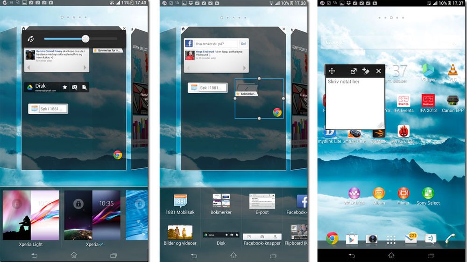Add the 1881 Mobilsøk widget
This screenshot has height=262, width=467.
pos(180,204)
